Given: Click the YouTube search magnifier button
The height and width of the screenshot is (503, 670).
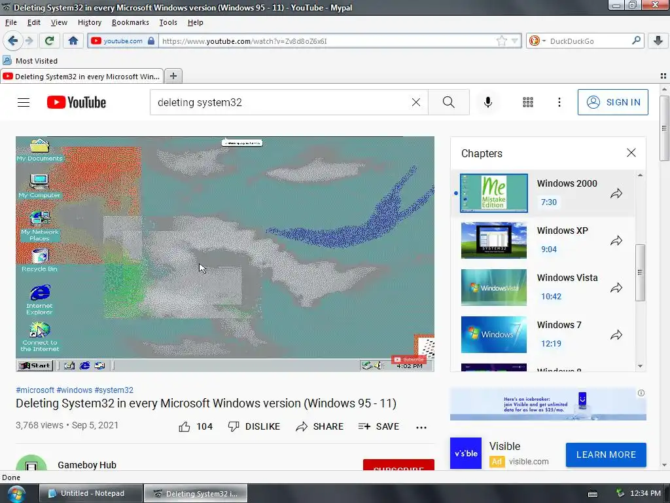Looking at the screenshot, I should (449, 102).
